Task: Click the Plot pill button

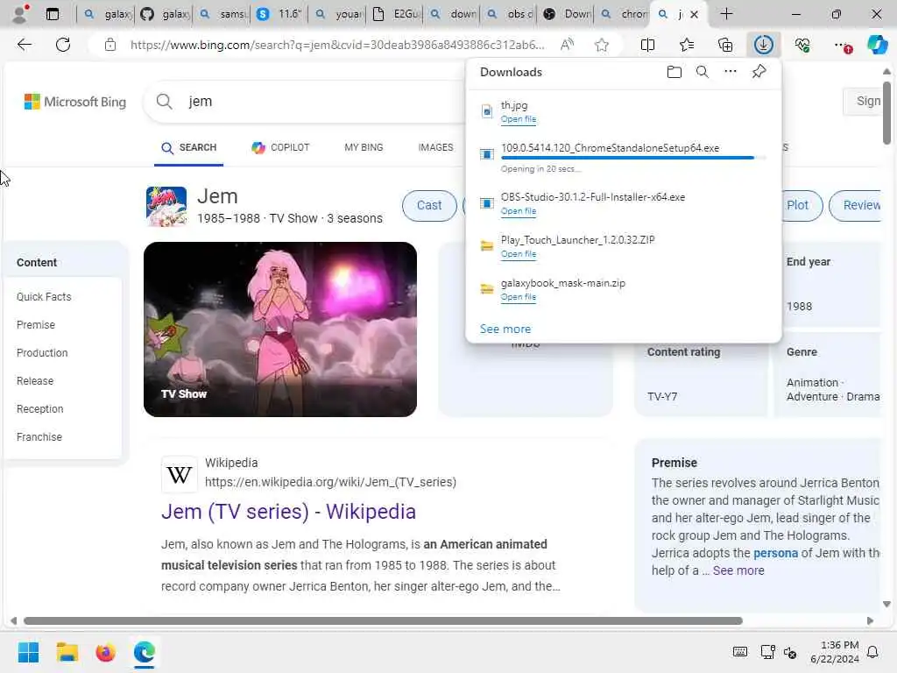Action: tap(797, 205)
